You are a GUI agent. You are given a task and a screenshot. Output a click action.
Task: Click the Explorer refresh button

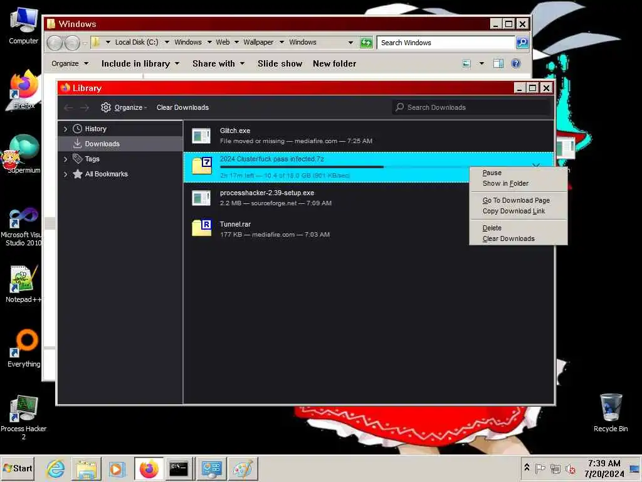pyautogui.click(x=366, y=42)
